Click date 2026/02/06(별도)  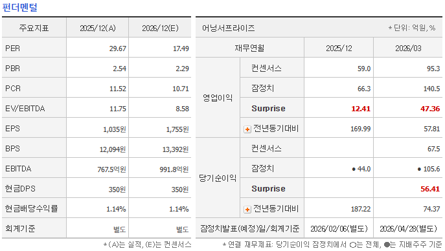click(x=339, y=228)
